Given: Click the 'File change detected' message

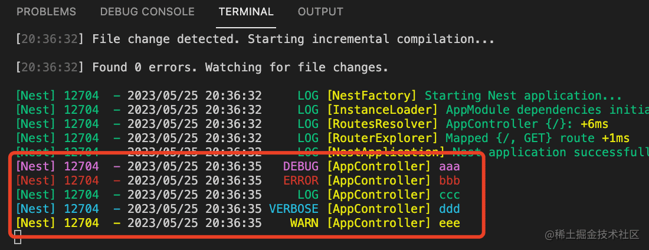Looking at the screenshot, I should pyautogui.click(x=293, y=40).
